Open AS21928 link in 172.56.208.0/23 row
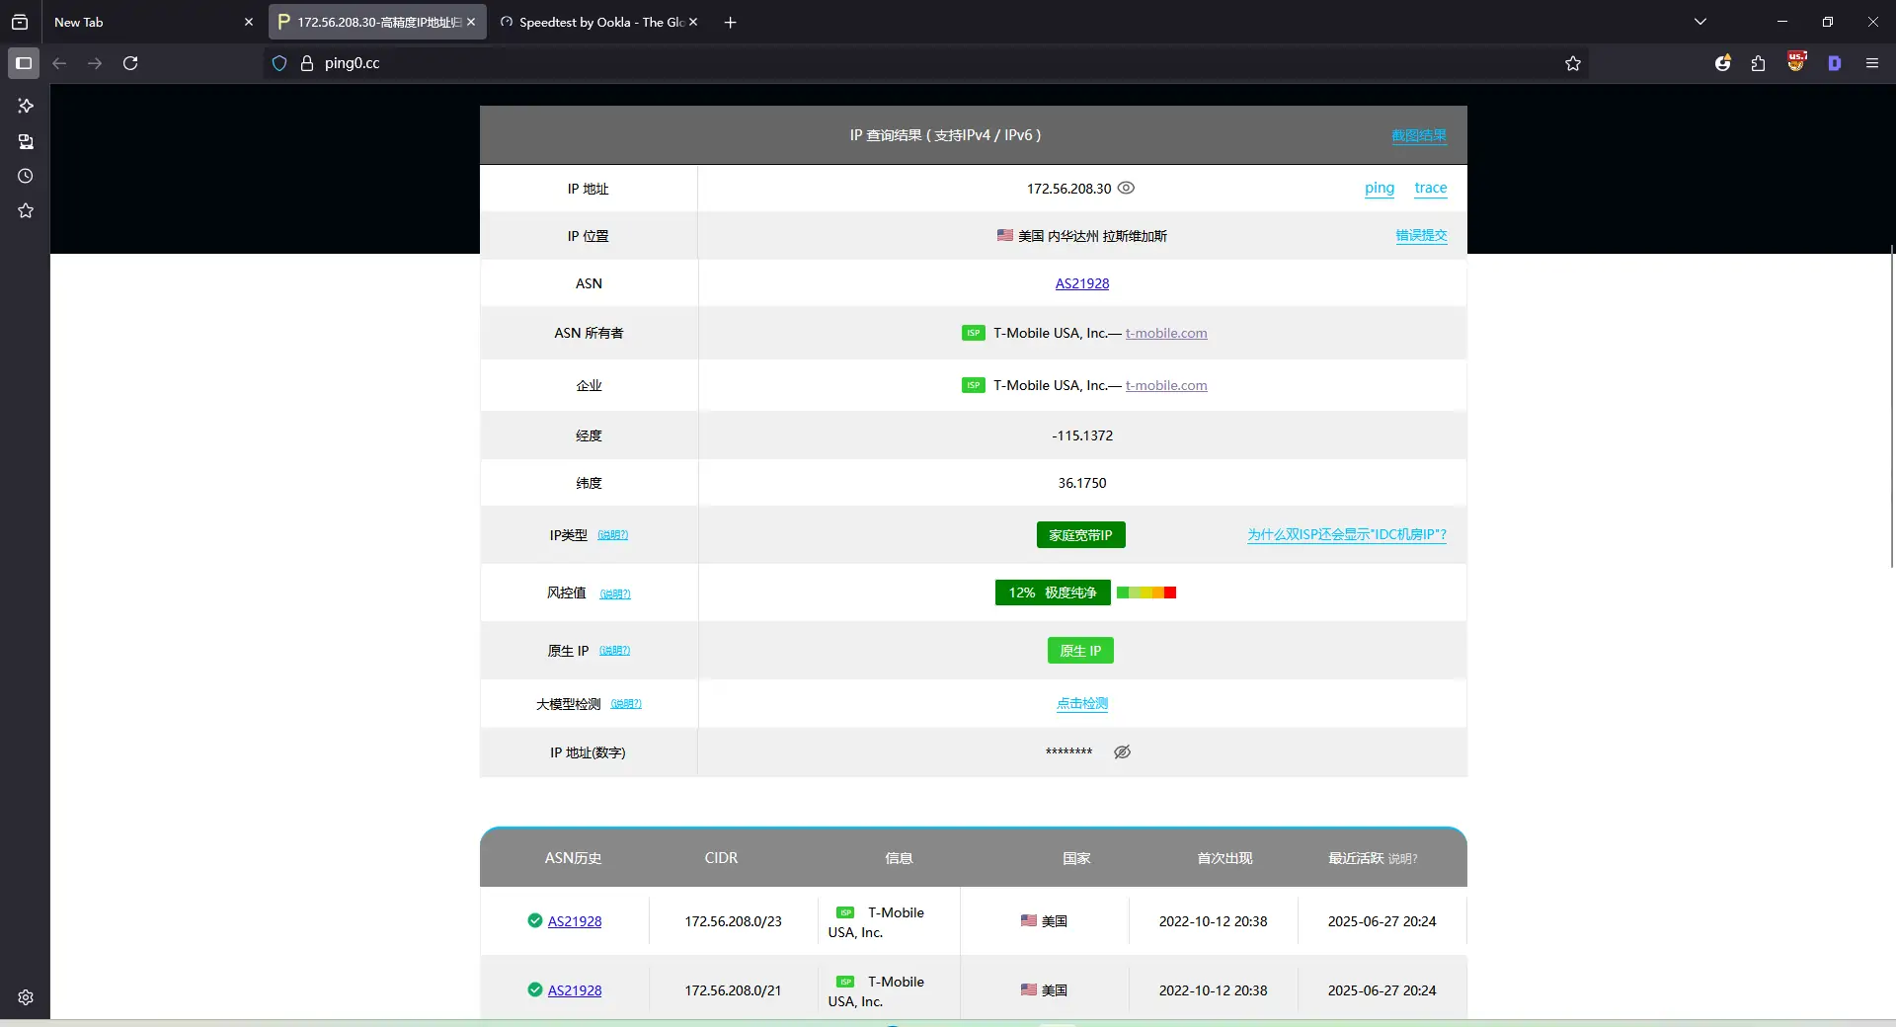This screenshot has height=1027, width=1896. 575,921
